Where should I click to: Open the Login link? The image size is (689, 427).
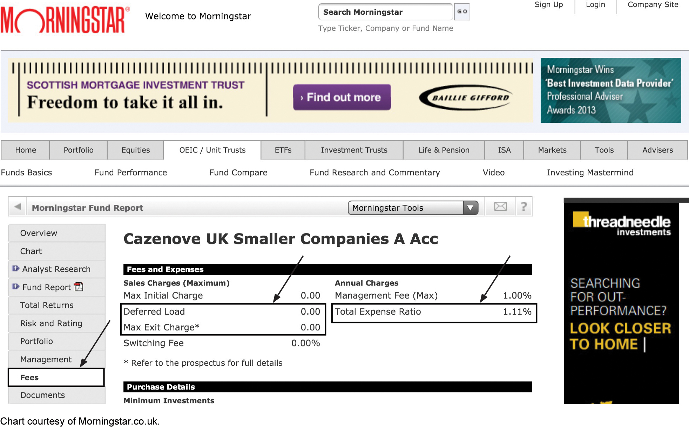(x=595, y=5)
